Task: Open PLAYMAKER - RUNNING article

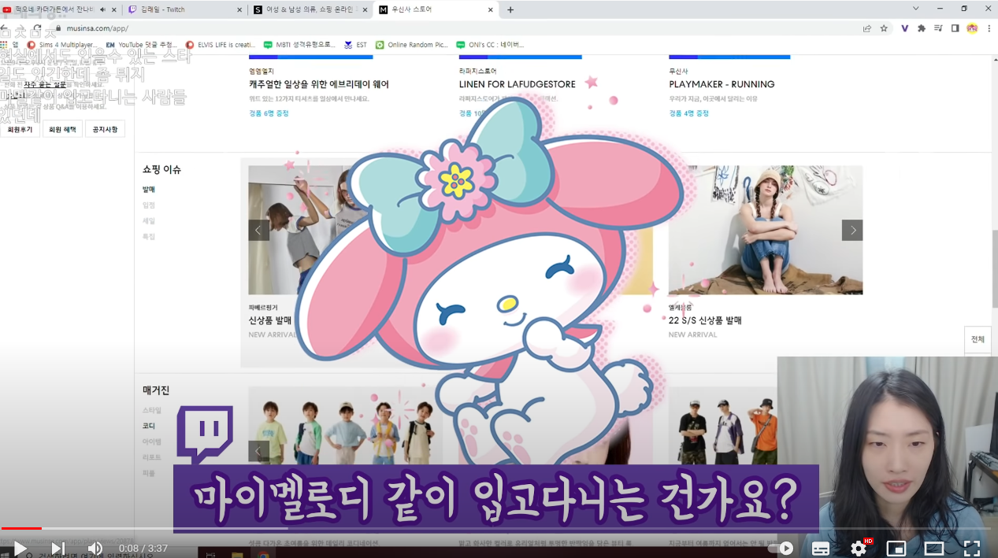Action: click(722, 84)
